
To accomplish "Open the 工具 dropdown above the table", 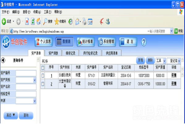I will click(x=161, y=61).
